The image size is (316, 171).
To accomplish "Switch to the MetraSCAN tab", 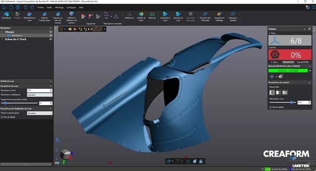I will 288,62.
